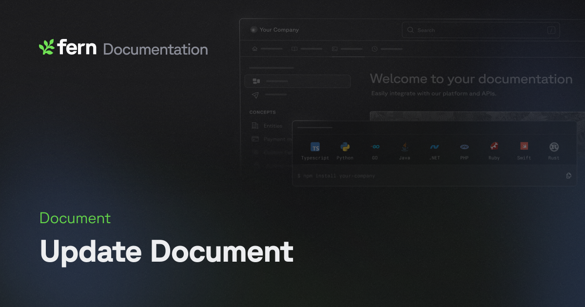Open the Payment sidebar item

(272, 139)
